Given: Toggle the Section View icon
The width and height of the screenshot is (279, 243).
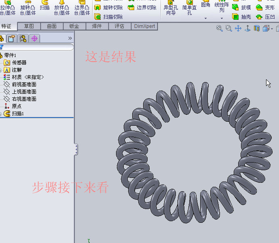Looking at the screenshot, I should [257, 28].
